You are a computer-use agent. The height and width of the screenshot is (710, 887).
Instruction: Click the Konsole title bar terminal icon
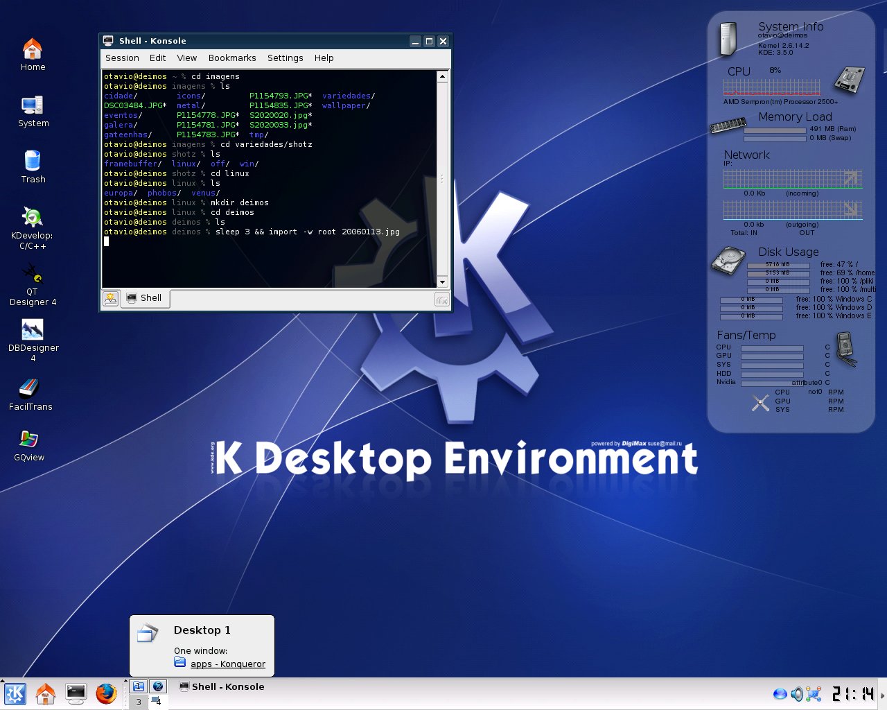click(x=108, y=41)
